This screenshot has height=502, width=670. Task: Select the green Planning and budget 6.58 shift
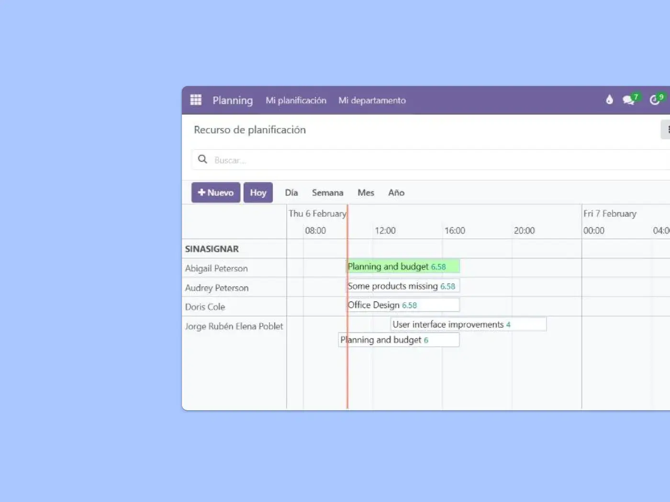(x=403, y=267)
